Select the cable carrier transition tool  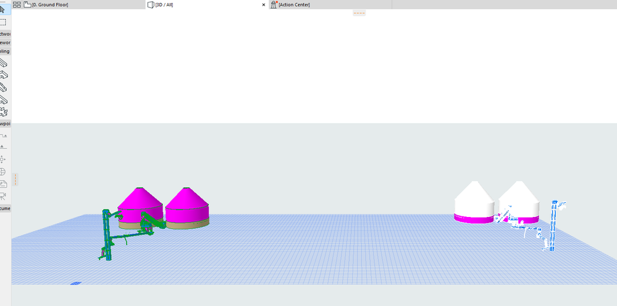pyautogui.click(x=4, y=87)
